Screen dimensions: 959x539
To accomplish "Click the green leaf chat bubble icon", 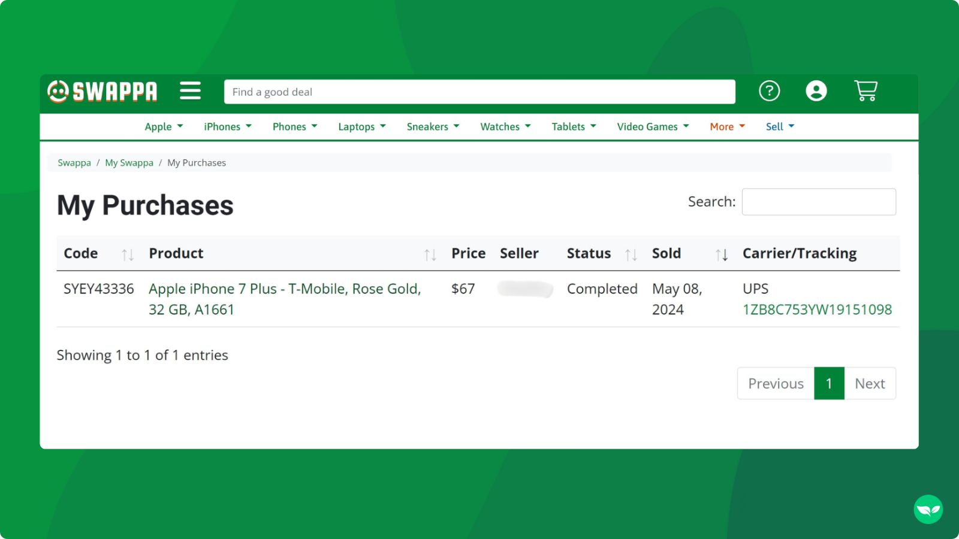I will coord(928,510).
